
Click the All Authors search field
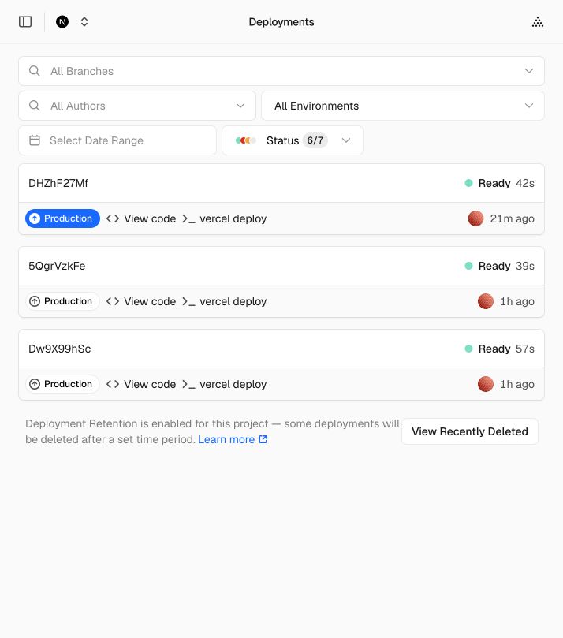click(137, 106)
